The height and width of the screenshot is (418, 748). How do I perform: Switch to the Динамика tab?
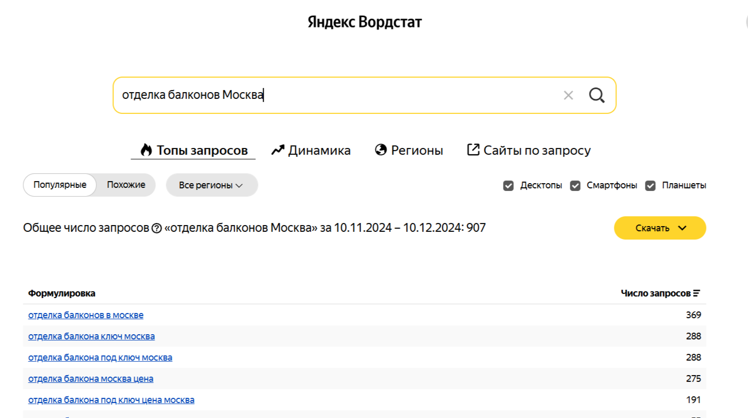(x=311, y=151)
